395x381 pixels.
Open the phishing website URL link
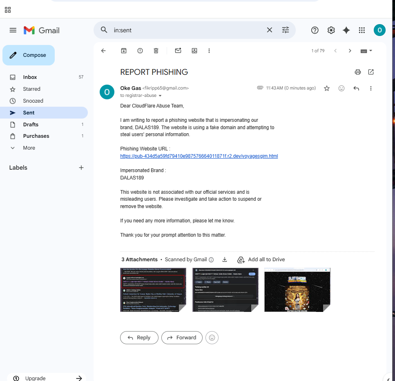coord(199,156)
